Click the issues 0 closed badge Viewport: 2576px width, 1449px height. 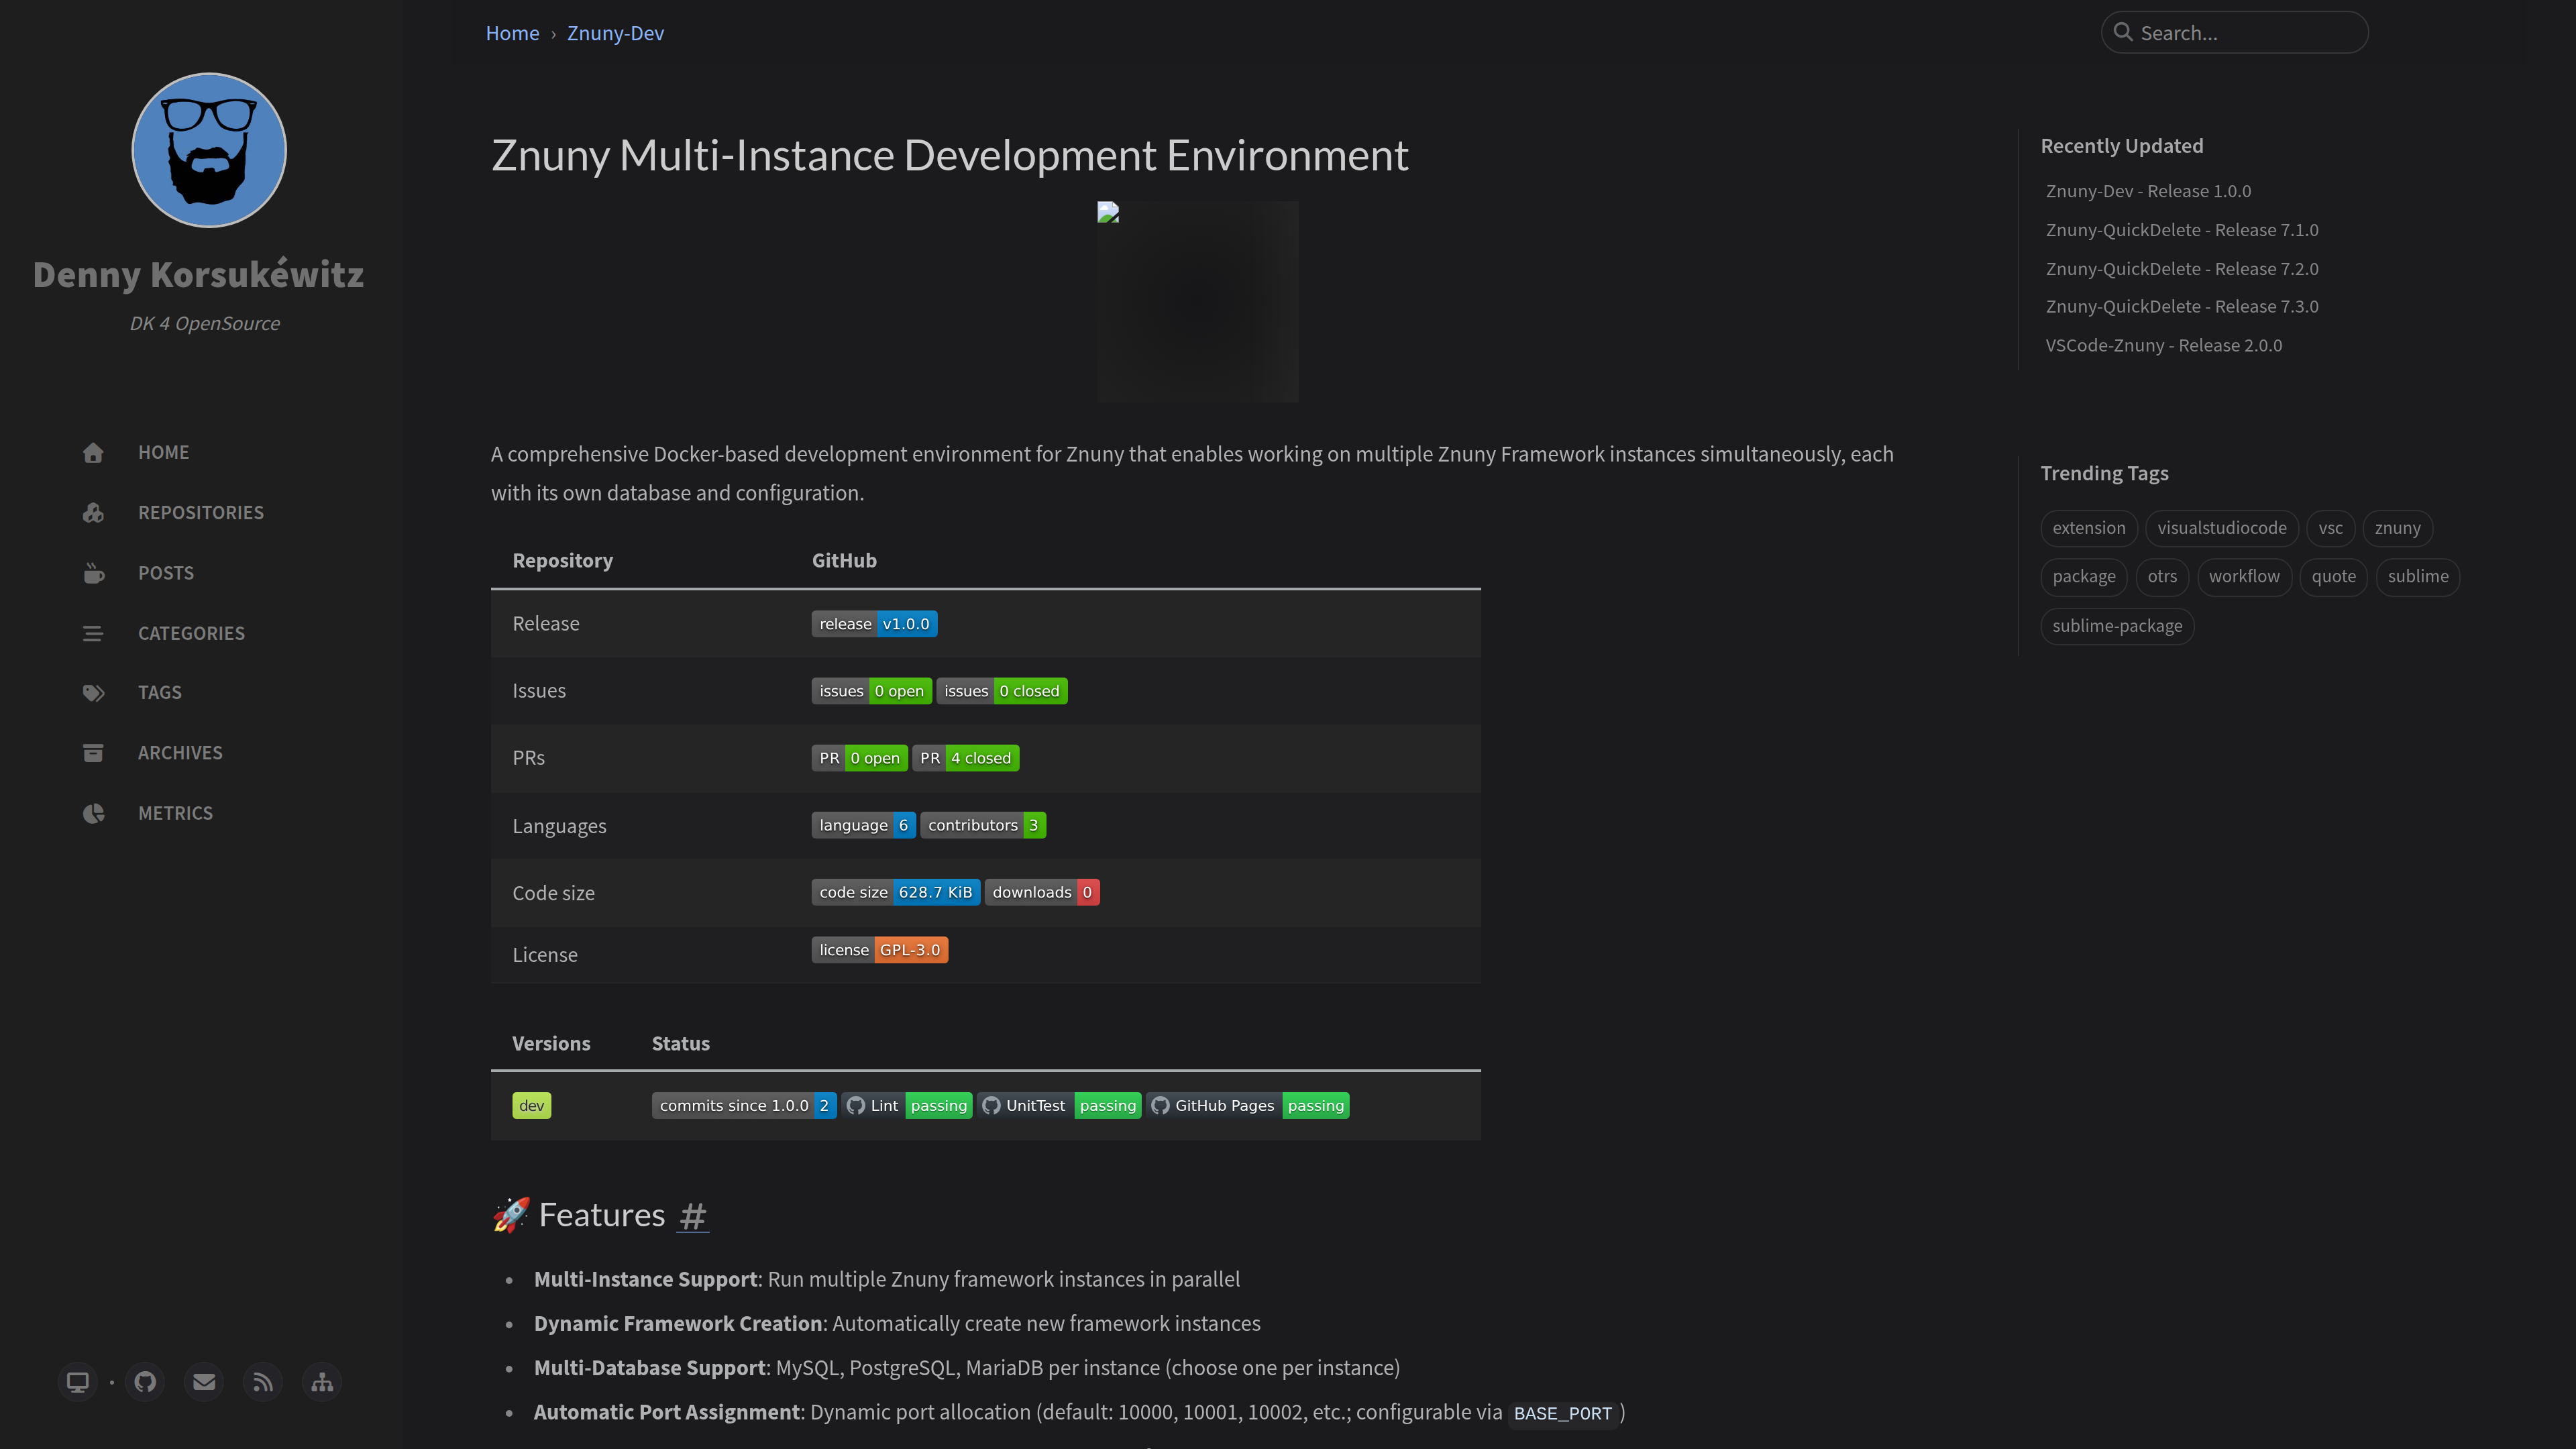(x=1002, y=691)
